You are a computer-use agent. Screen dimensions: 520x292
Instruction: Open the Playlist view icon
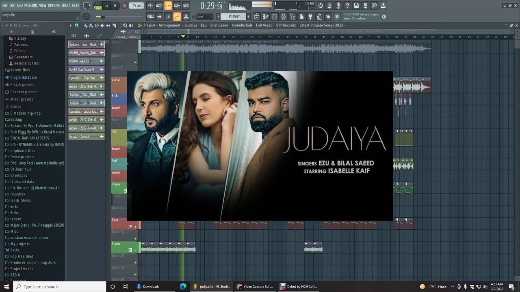(x=256, y=17)
